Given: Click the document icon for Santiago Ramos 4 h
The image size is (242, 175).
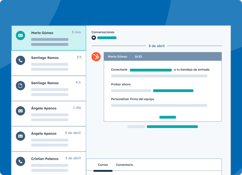Looking at the screenshot, I should pyautogui.click(x=20, y=86).
